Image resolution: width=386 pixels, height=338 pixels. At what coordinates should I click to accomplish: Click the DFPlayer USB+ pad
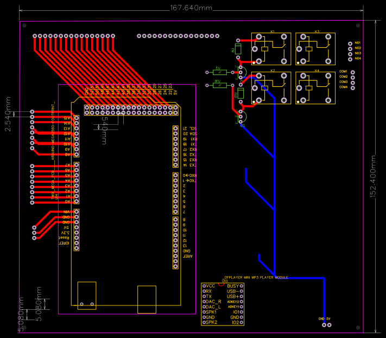point(242,296)
